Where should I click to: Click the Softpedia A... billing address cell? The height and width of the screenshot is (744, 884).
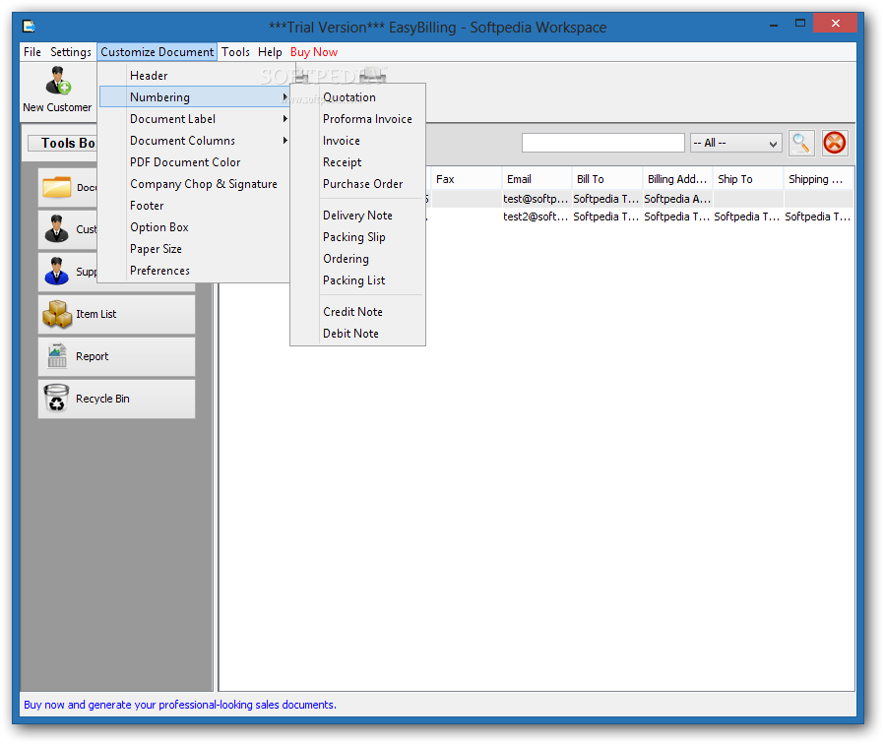point(677,199)
